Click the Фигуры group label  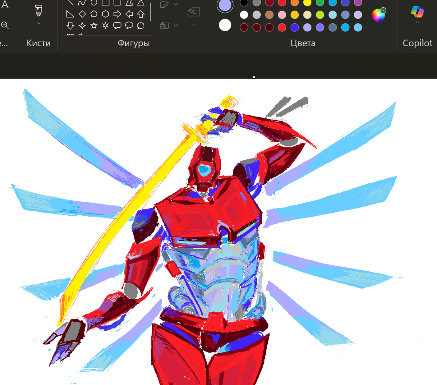[134, 43]
